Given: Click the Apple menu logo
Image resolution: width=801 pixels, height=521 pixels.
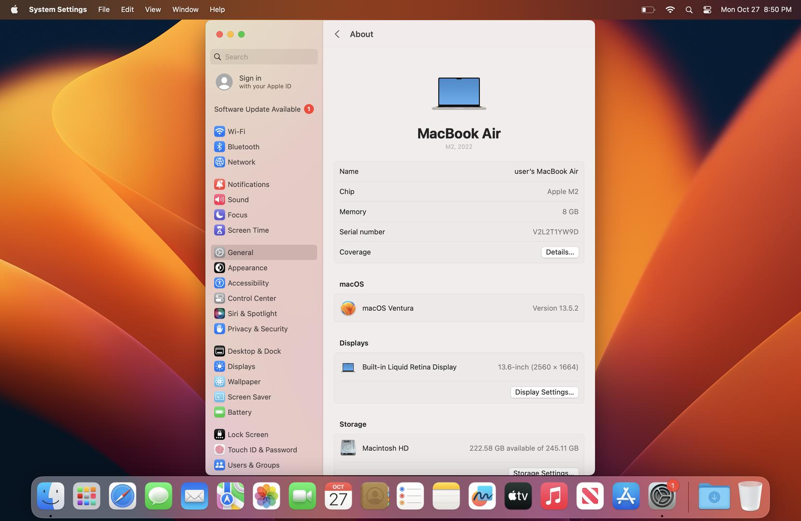Looking at the screenshot, I should [x=14, y=10].
